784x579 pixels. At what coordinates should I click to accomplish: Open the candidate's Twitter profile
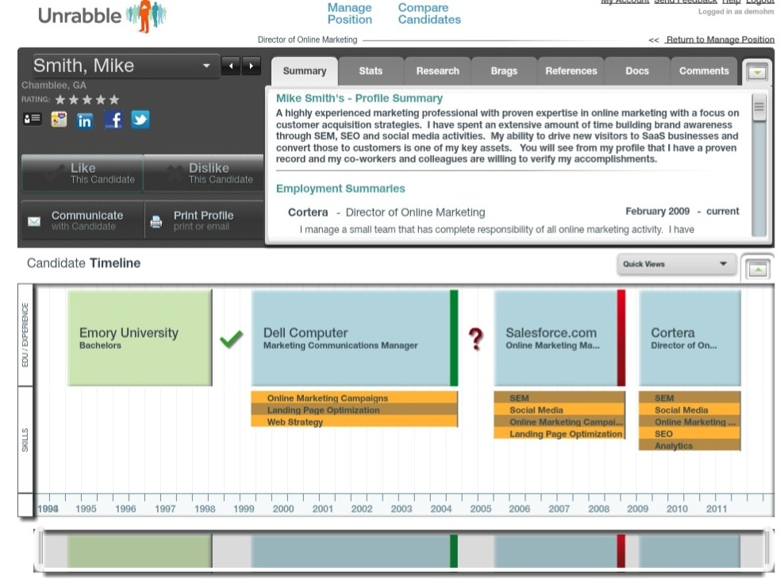click(x=140, y=120)
